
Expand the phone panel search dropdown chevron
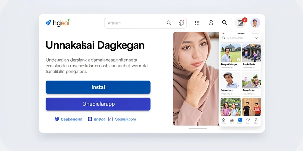257,38
